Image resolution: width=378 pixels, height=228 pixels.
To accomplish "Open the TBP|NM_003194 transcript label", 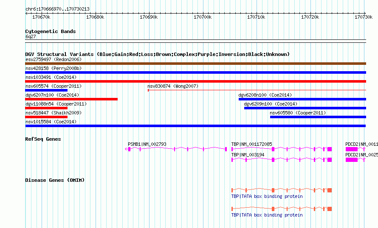I will point(248,155).
